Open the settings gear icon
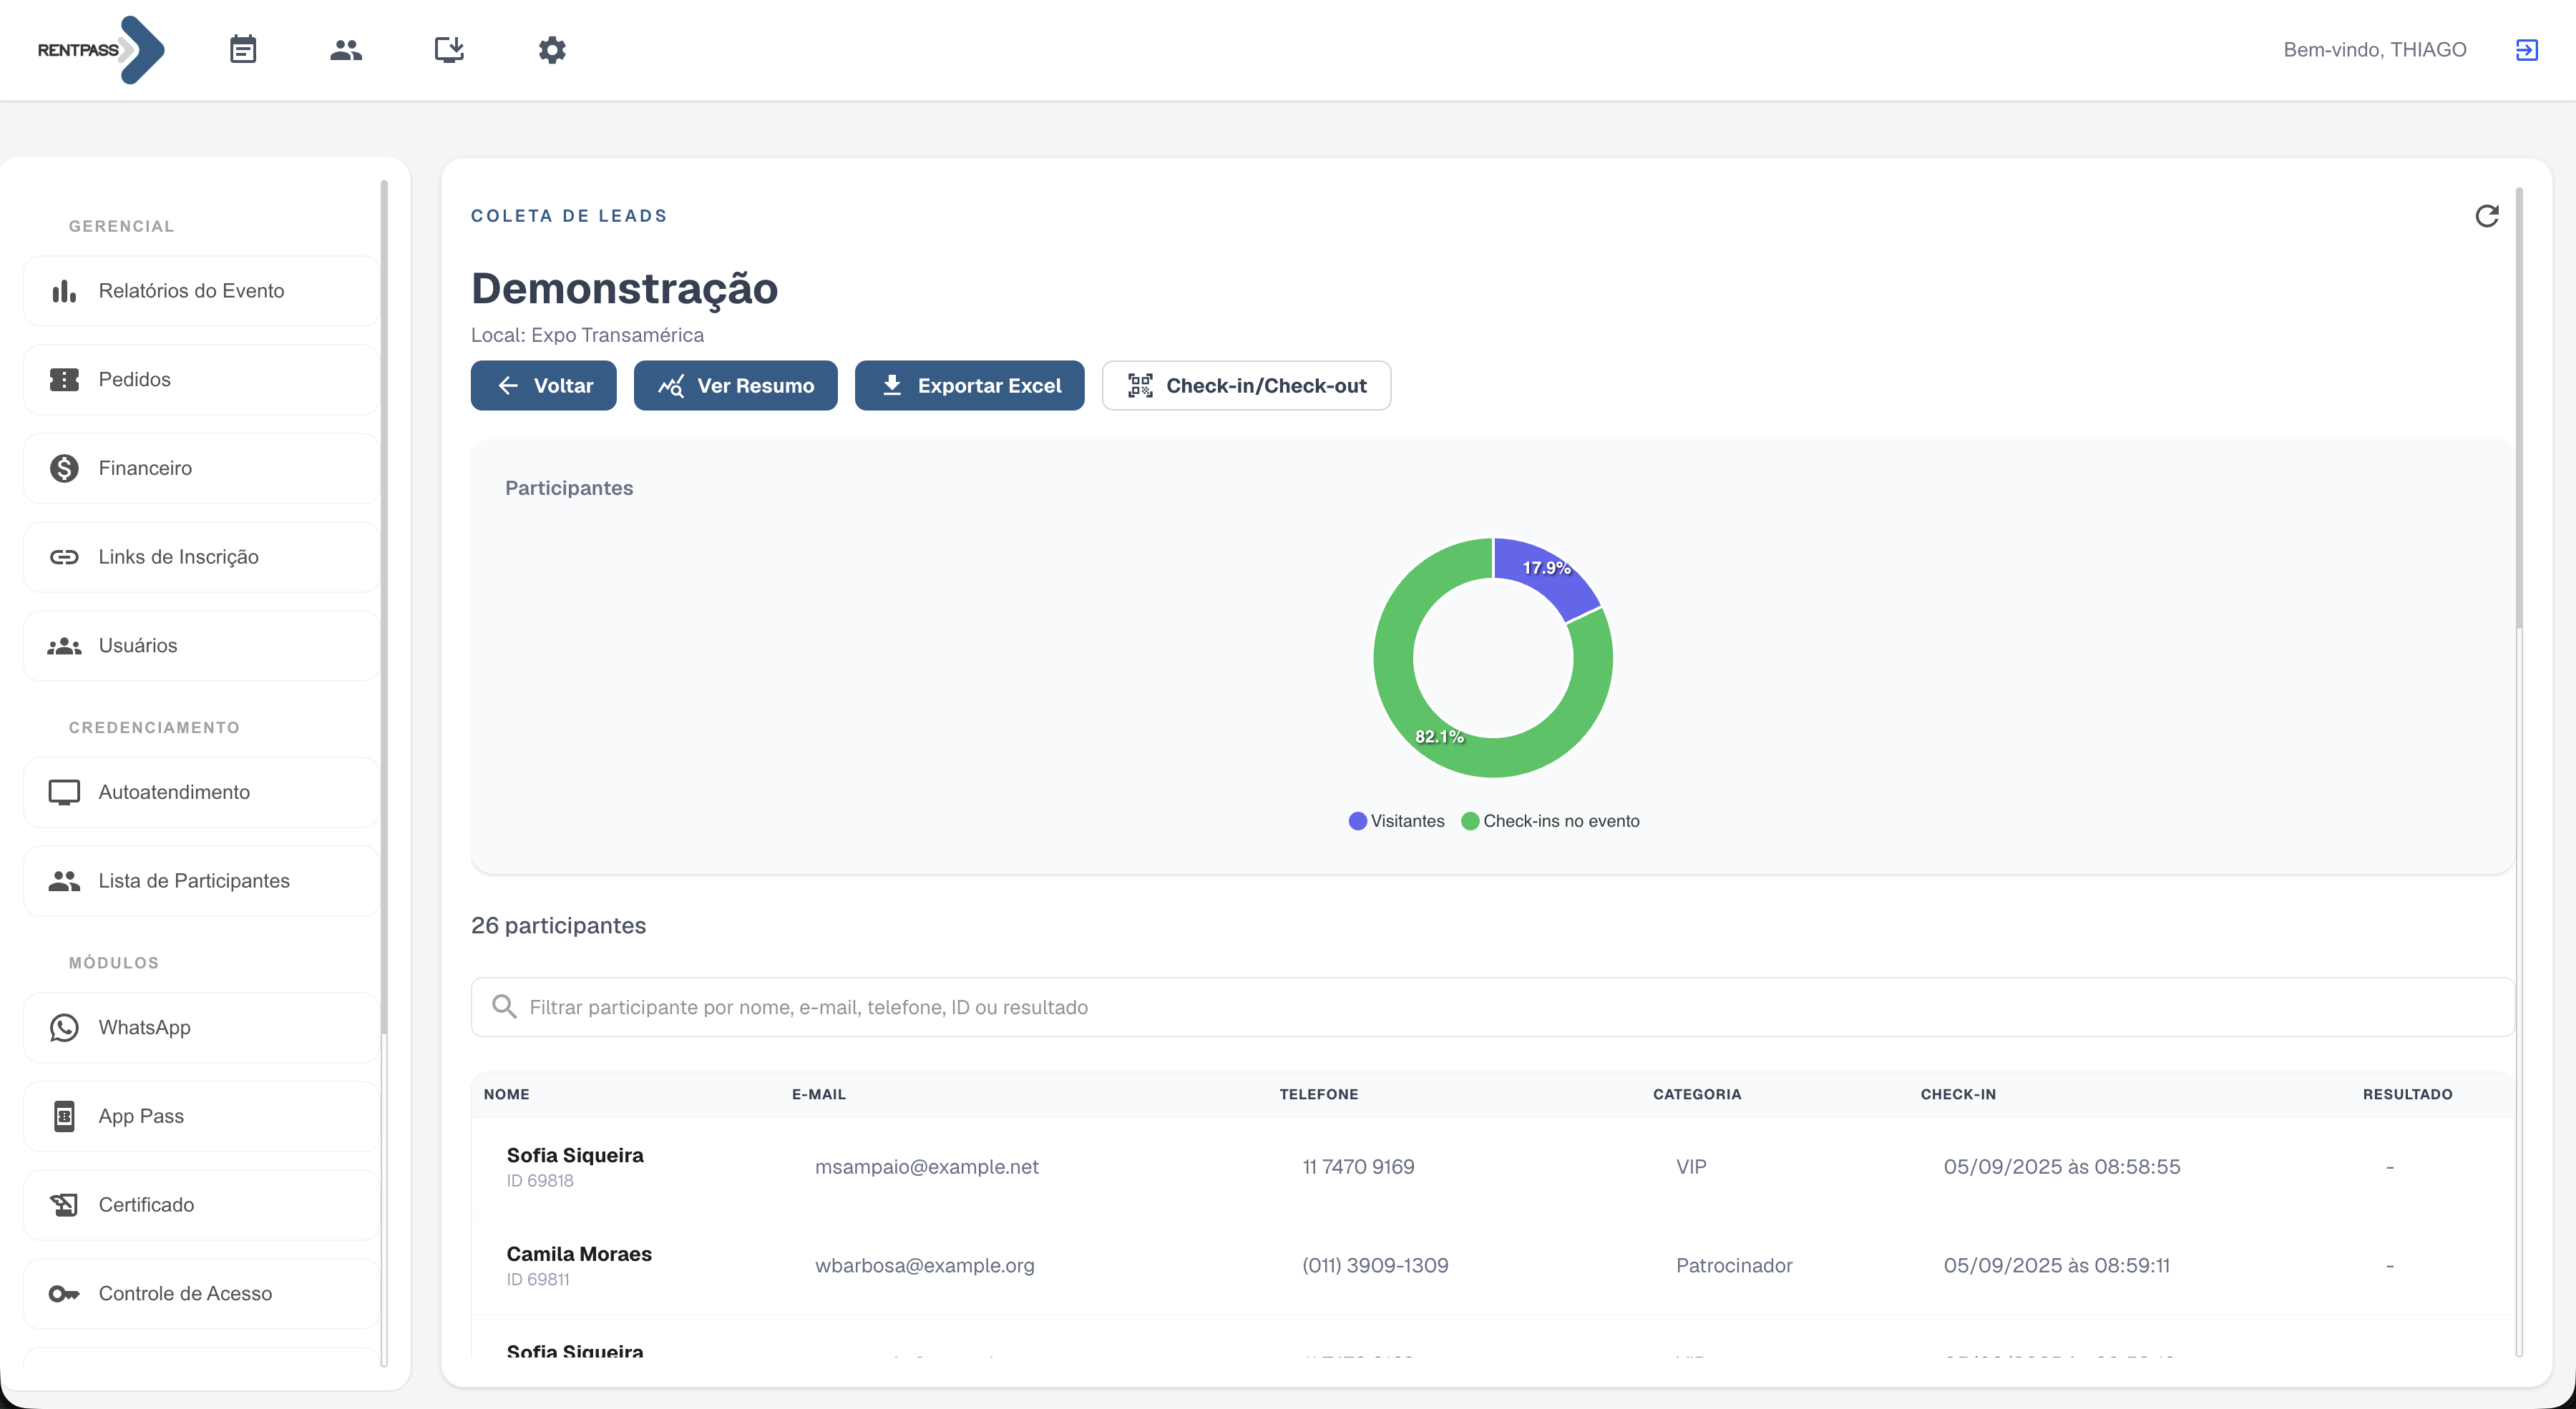This screenshot has height=1409, width=2576. click(552, 50)
